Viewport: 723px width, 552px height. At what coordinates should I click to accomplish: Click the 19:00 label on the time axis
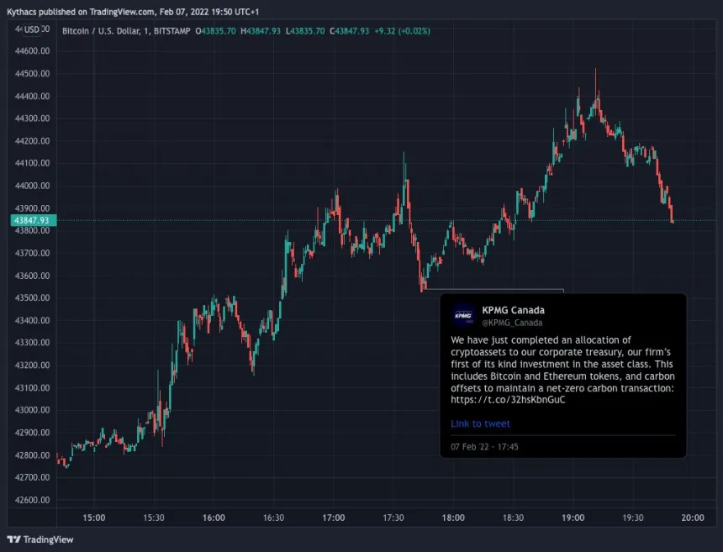click(x=573, y=518)
